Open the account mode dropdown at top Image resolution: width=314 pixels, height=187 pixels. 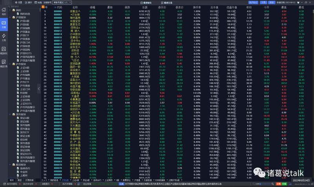coord(62,2)
